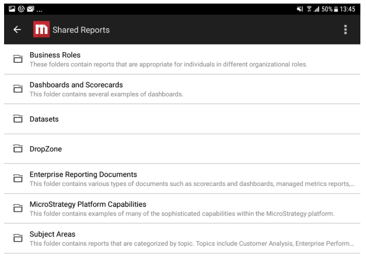The height and width of the screenshot is (261, 366).
Task: Tap the back arrow in the header
Action: (17, 30)
